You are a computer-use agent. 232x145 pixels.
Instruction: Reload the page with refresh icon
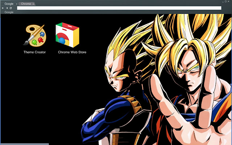click(x=11, y=8)
